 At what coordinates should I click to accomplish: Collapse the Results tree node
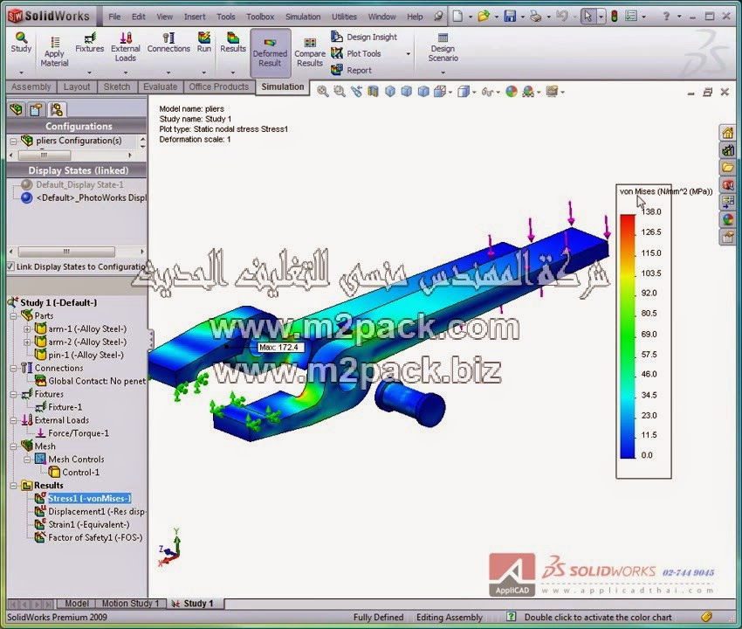[x=14, y=486]
